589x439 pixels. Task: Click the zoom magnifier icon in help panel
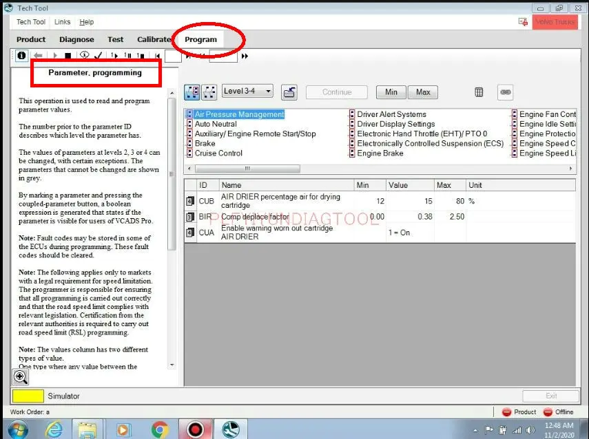click(21, 376)
